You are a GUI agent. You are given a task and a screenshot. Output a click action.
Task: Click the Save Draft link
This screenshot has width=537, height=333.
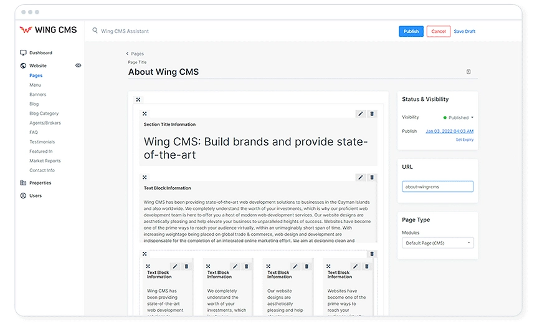[464, 31]
